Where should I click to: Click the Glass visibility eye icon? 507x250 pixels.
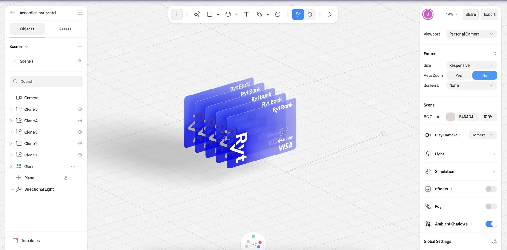pos(73,166)
